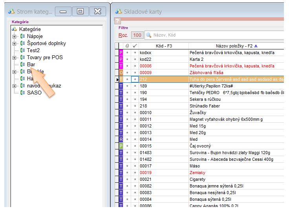Click the Roz. filter link
Image resolution: width=289 pixels, height=211 pixels.
click(x=123, y=35)
